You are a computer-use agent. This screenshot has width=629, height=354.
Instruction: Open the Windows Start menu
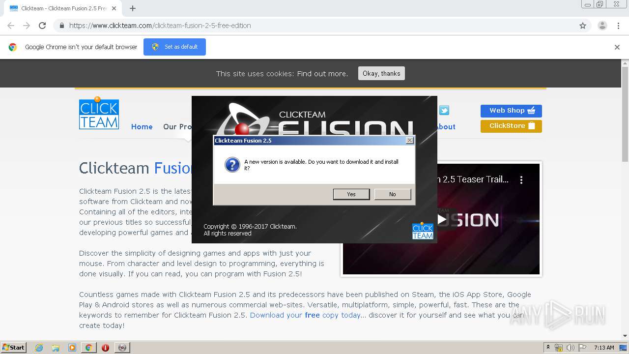(x=14, y=347)
